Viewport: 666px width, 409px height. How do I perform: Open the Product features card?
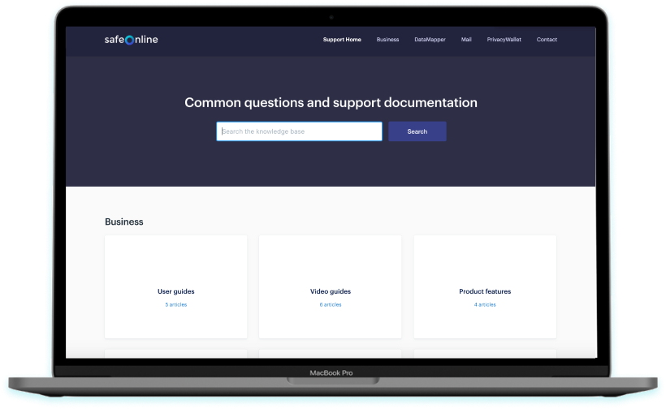[x=485, y=286]
